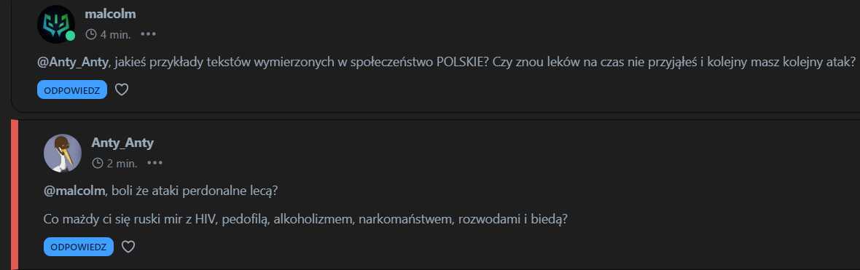Click the green online status dot on malcolm's avatar

pyautogui.click(x=70, y=36)
